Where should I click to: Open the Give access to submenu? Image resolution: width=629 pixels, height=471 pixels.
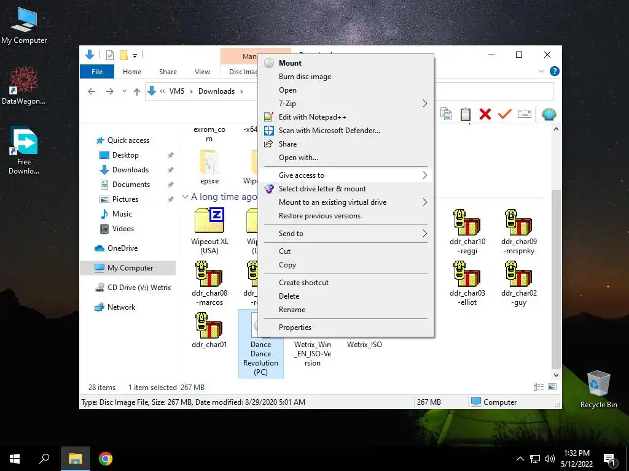click(x=345, y=175)
